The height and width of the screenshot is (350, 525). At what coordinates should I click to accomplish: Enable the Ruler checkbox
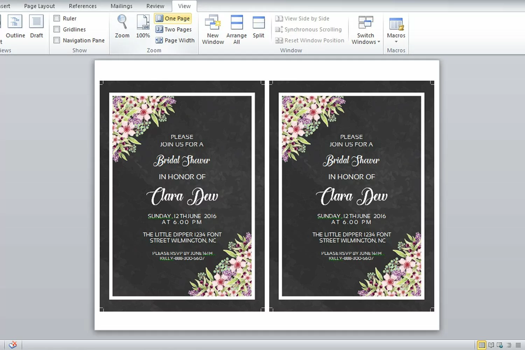57,18
